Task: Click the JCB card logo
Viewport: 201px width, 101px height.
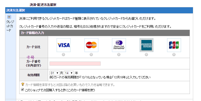Action: (x=174, y=45)
